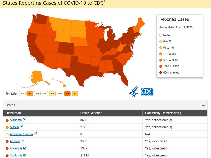Viewport: 211px width, 158px height.
Task: Click the HHS eagle logo
Action: pyautogui.click(x=133, y=92)
